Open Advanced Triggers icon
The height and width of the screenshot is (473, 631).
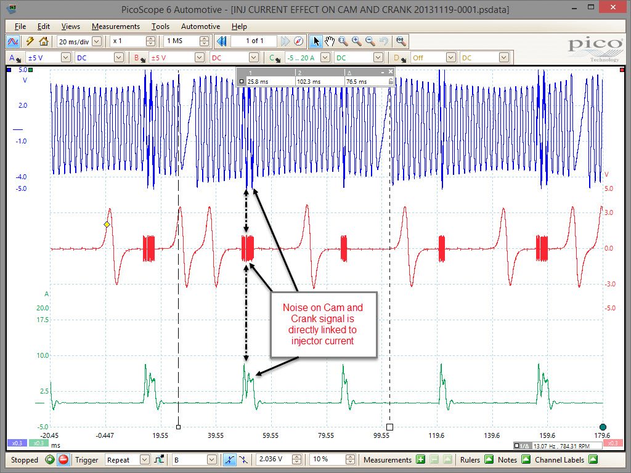(160, 459)
